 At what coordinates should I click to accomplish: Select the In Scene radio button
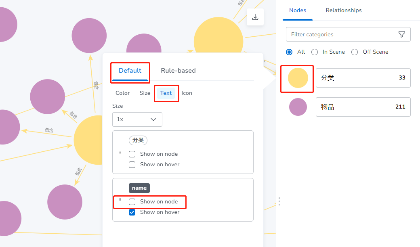(x=315, y=52)
